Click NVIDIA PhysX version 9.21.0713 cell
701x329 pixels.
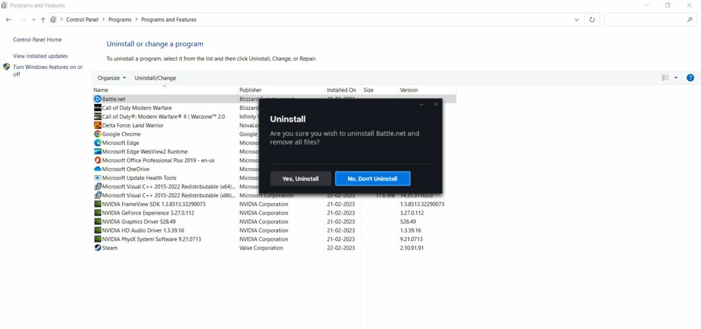[x=411, y=239]
